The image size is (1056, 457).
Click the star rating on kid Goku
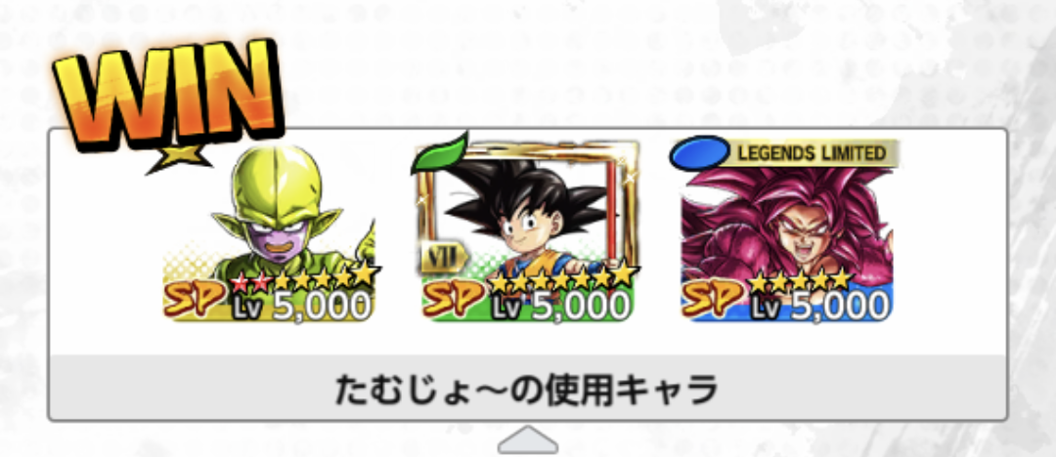pyautogui.click(x=562, y=278)
